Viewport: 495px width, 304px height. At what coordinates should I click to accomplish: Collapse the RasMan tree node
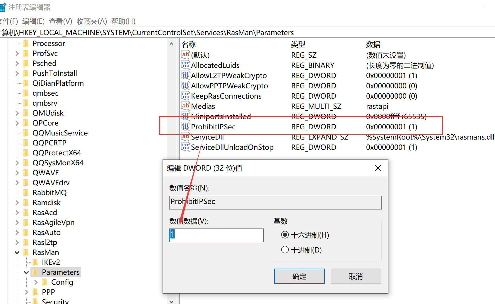pos(17,253)
